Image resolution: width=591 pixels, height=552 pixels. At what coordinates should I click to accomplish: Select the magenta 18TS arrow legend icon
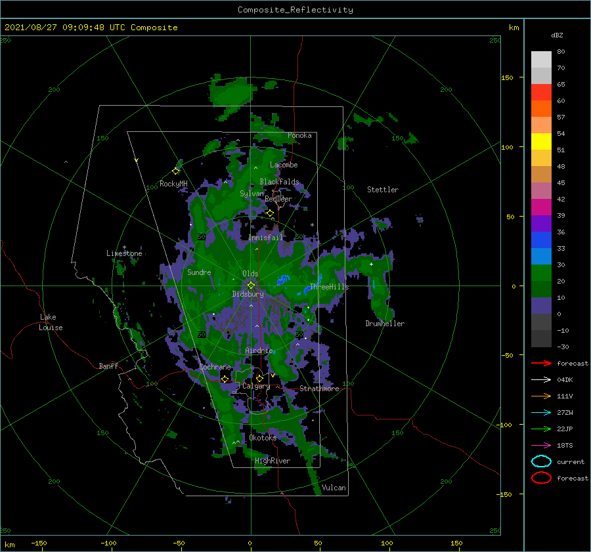541,446
